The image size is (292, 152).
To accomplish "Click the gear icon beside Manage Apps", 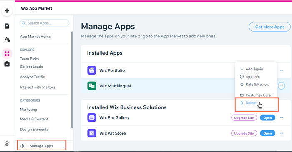I will tap(22, 146).
